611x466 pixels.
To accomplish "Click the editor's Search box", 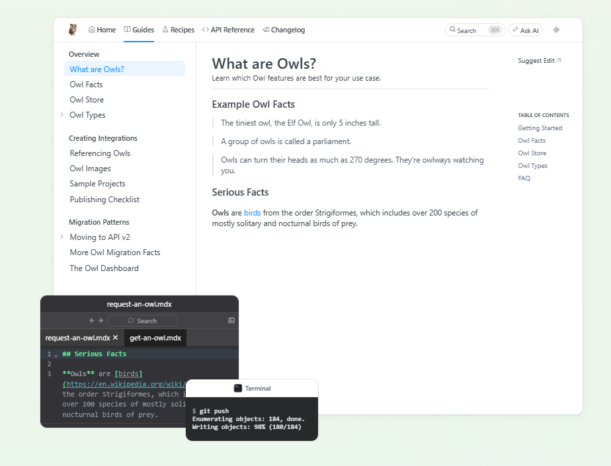I will click(142, 321).
